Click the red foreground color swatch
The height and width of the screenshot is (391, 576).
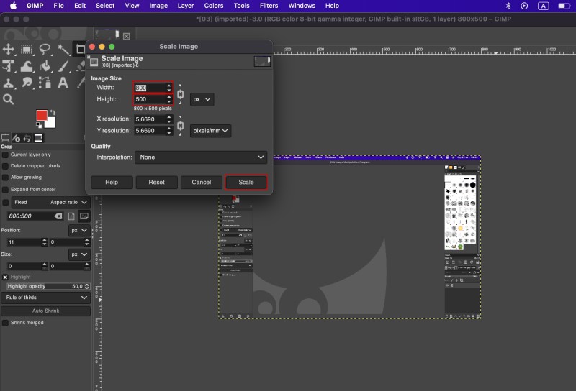41,115
